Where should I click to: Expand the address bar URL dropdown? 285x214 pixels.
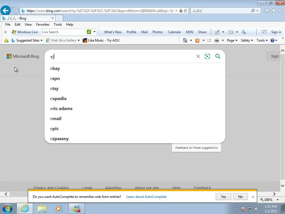click(176, 11)
